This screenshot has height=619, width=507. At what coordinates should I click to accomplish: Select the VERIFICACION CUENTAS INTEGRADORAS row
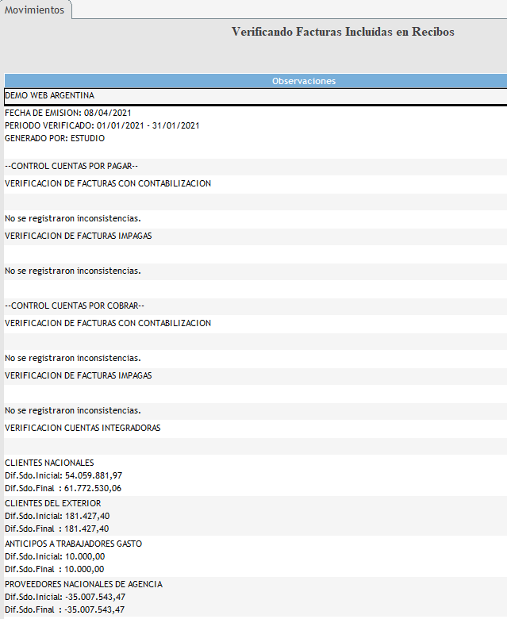pyautogui.click(x=83, y=428)
